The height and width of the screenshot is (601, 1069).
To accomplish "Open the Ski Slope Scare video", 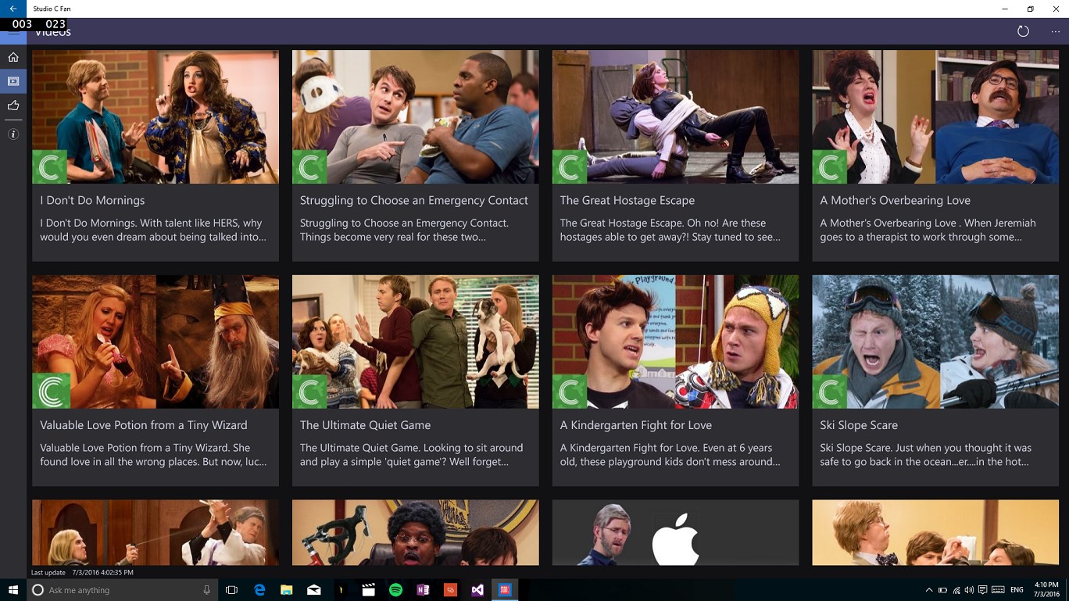I will tap(935, 381).
